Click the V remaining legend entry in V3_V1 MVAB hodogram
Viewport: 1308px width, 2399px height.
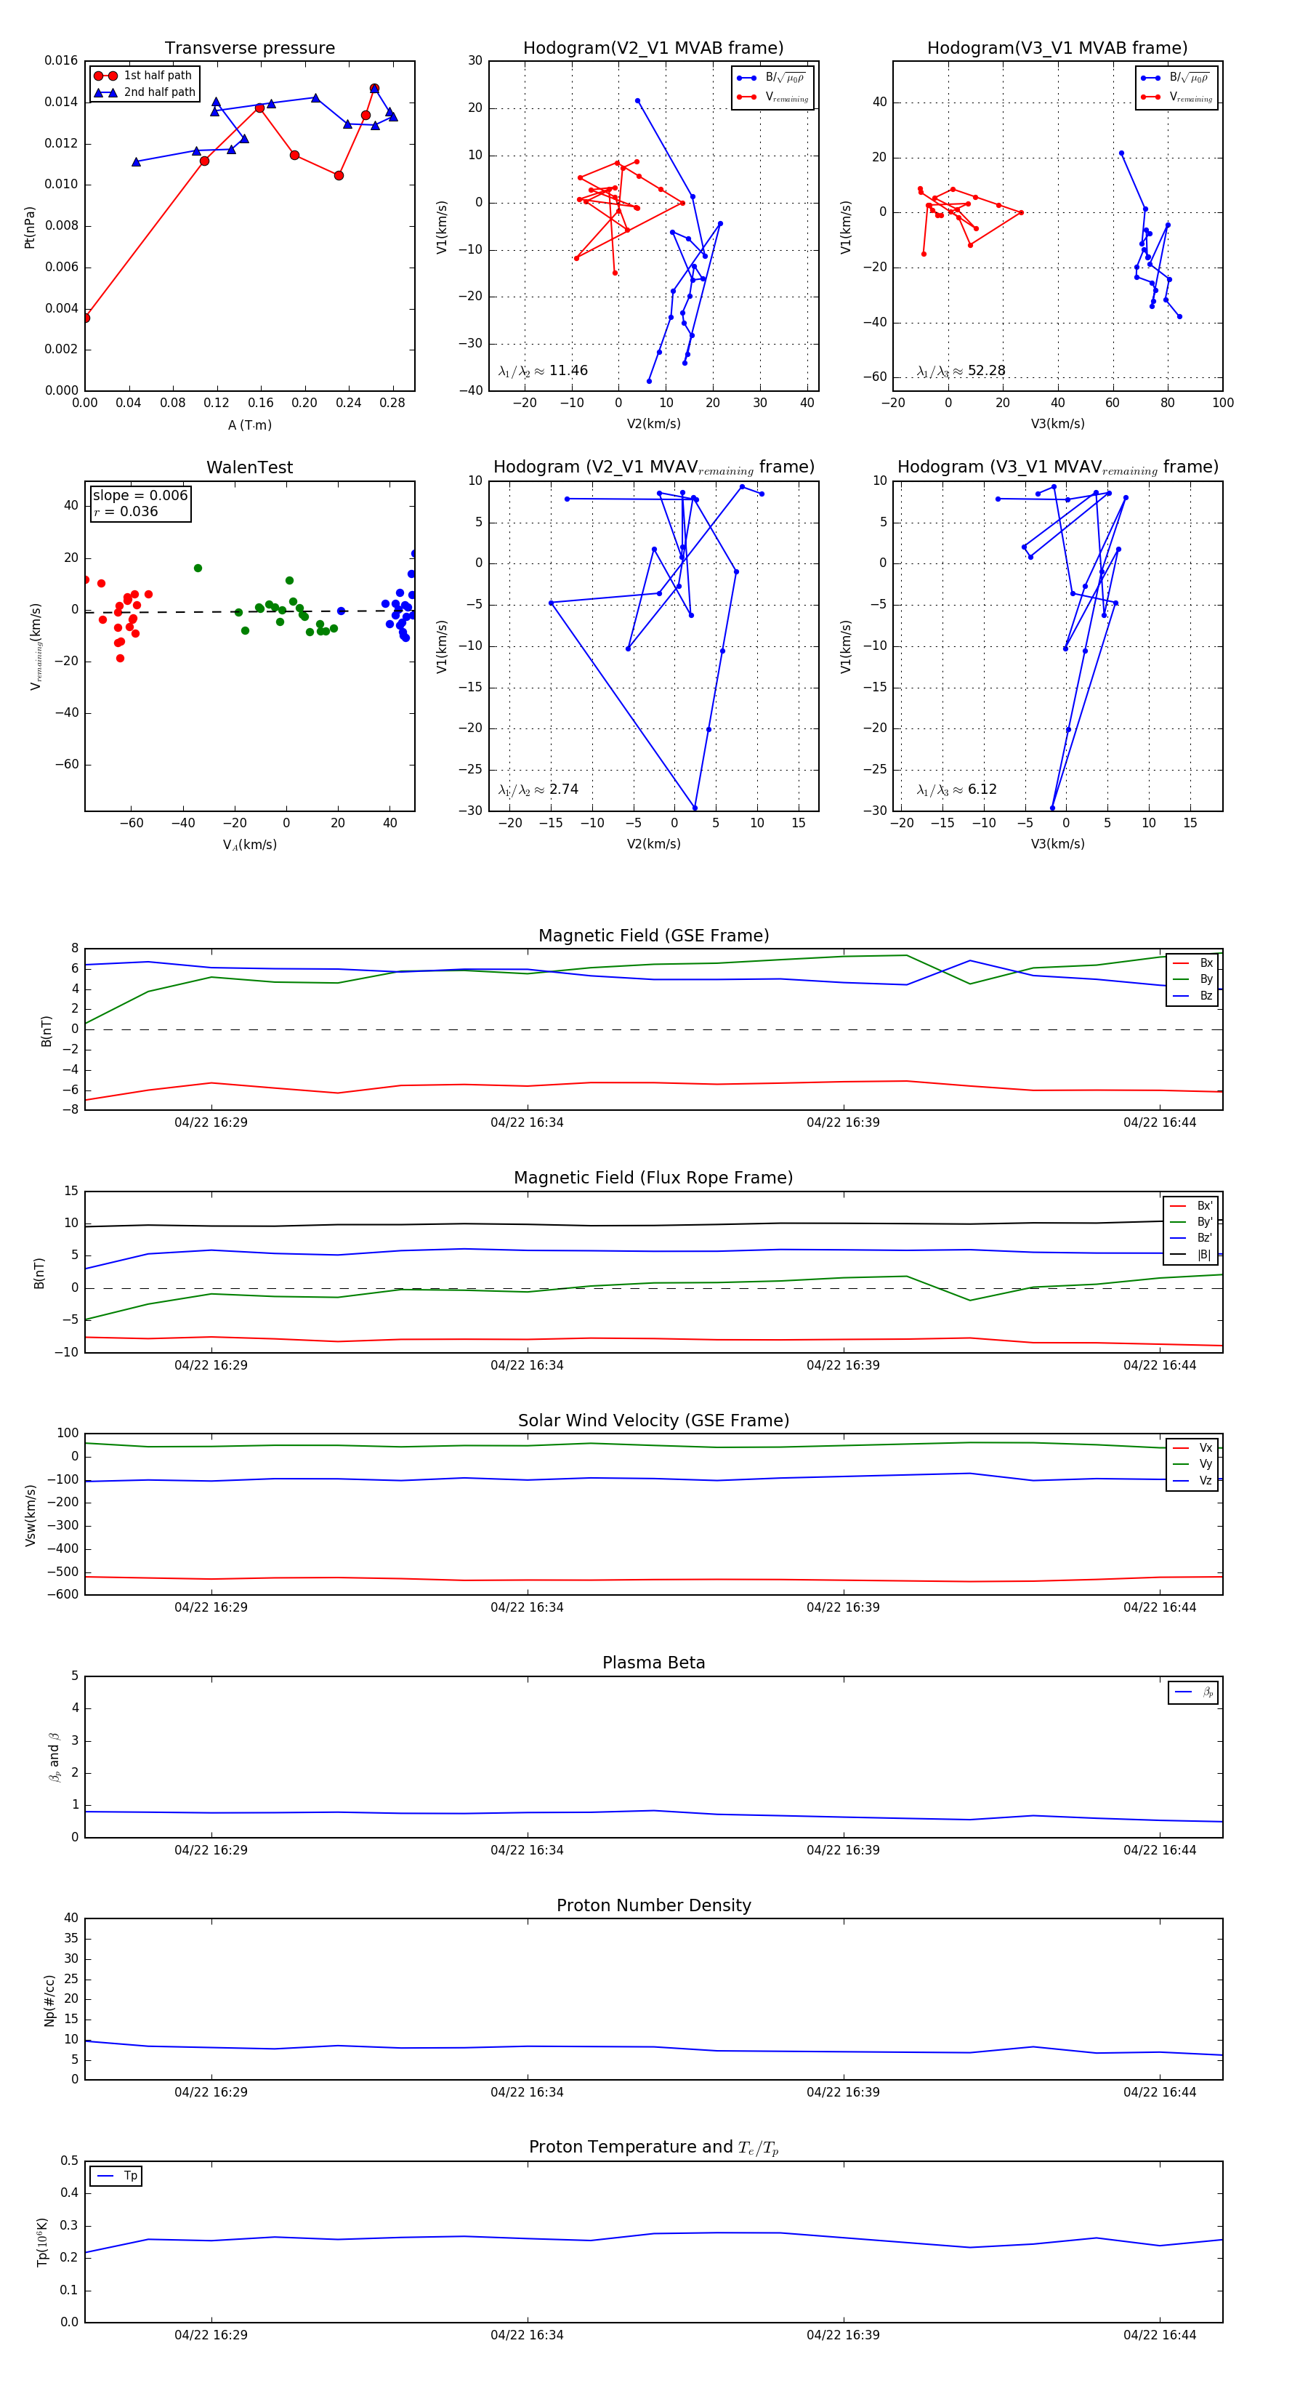1176,97
